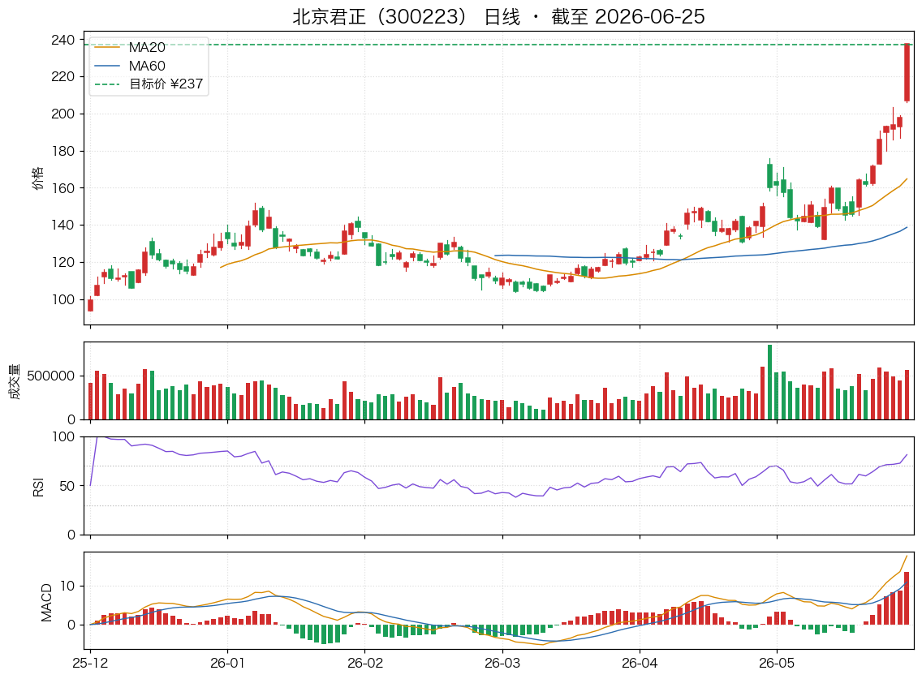Screen dimensions: 922x679
Task: Click the green dashed target price line
Action: (498, 45)
